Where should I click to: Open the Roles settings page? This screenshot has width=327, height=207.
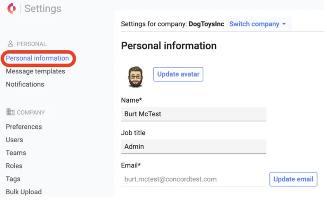(14, 166)
